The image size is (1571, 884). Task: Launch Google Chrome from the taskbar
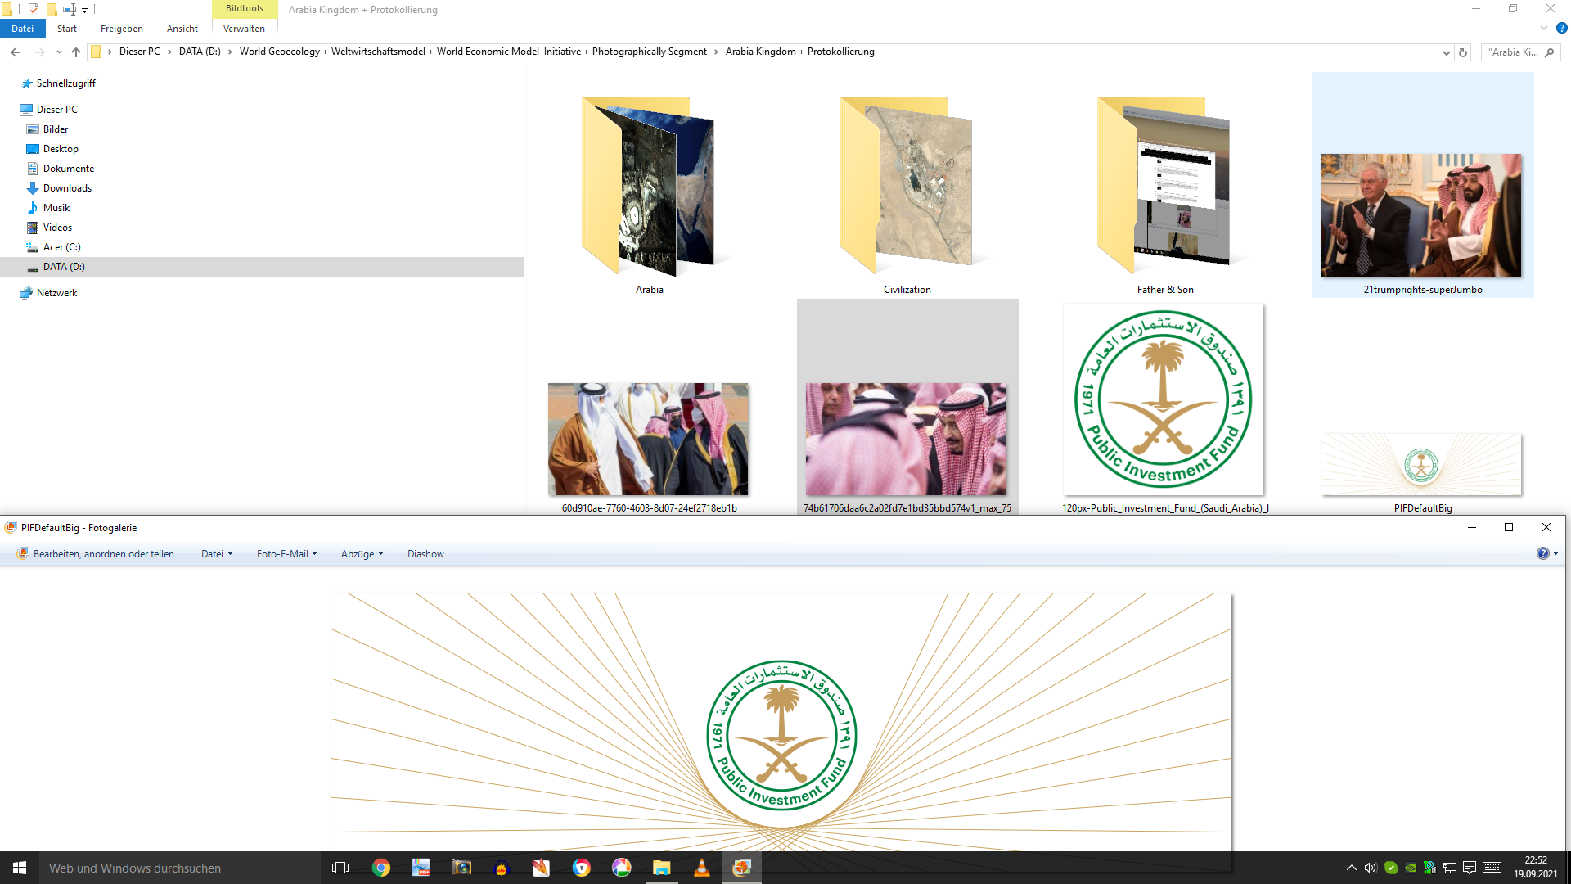381,868
